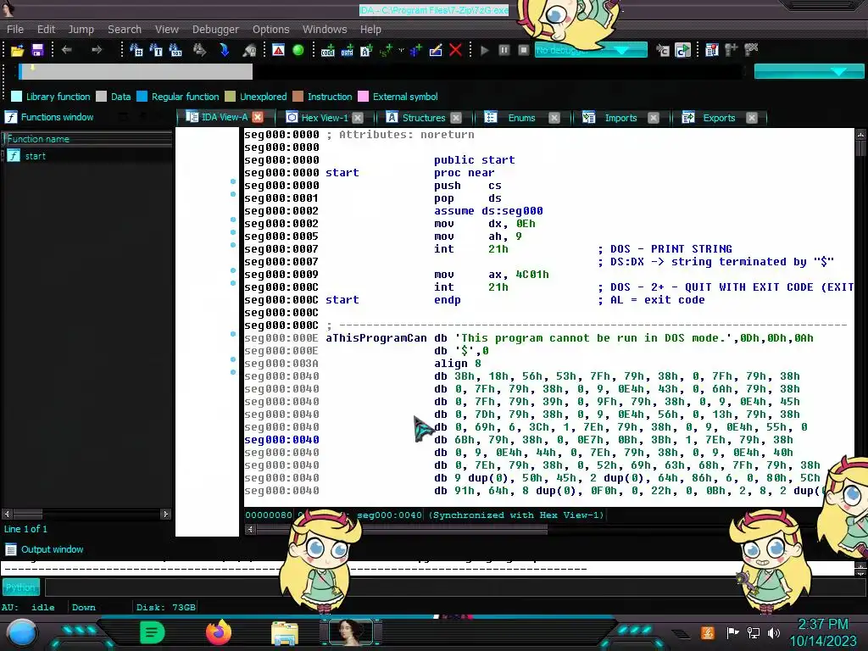Open the navigation band dropdown at right
Screen dimensions: 868x651
810,71
